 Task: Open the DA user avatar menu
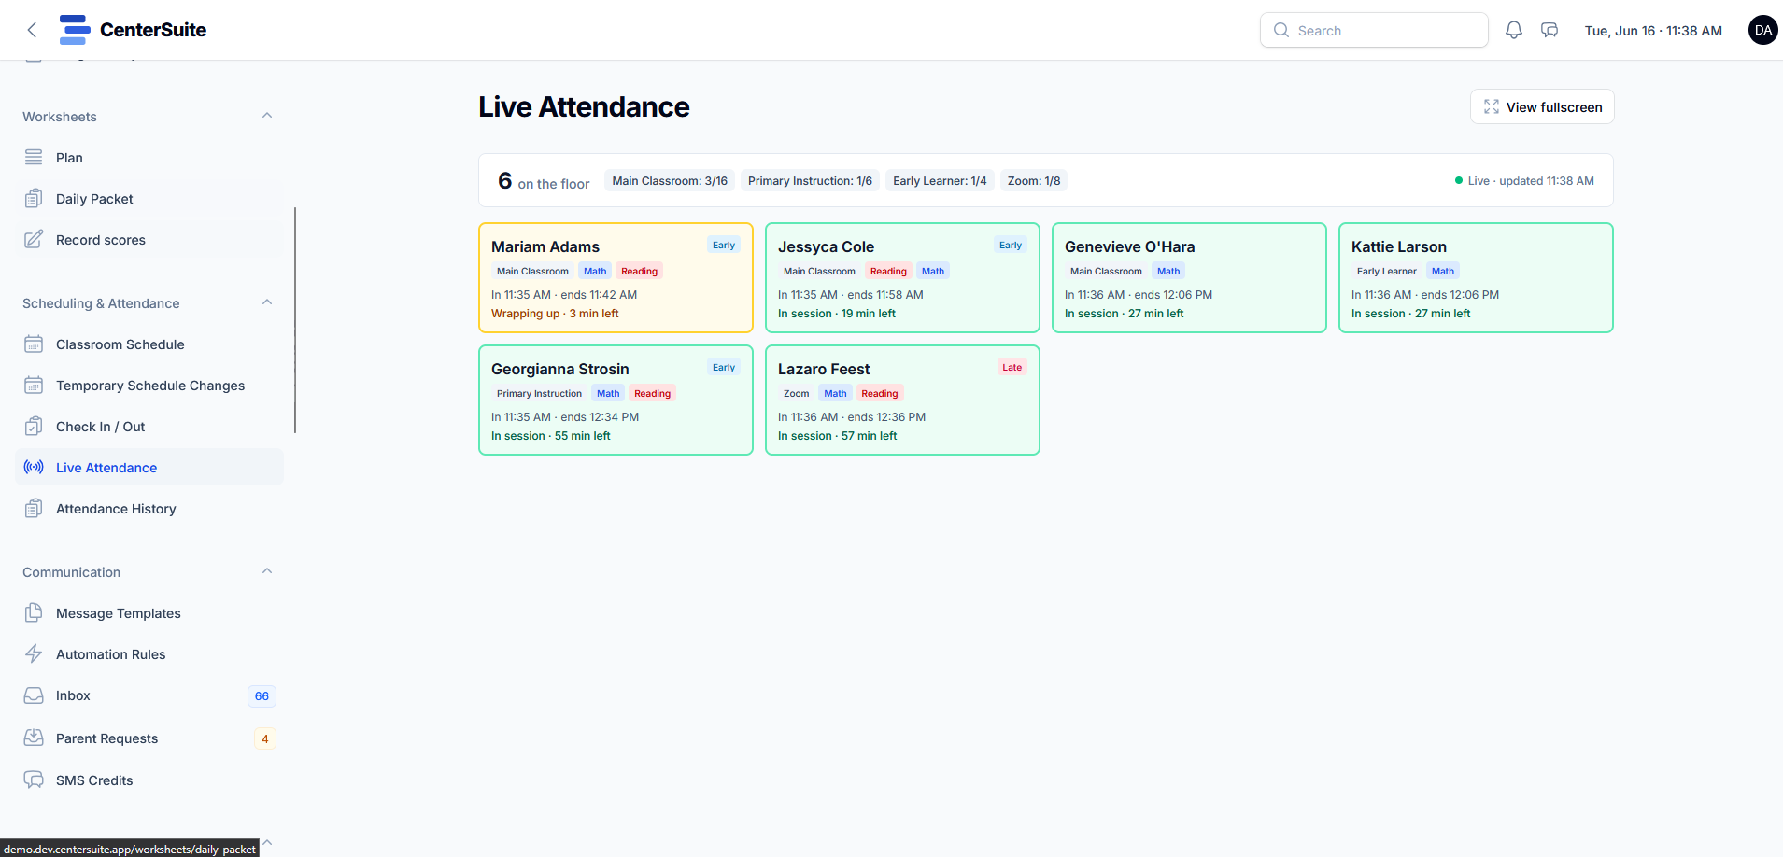pos(1762,30)
